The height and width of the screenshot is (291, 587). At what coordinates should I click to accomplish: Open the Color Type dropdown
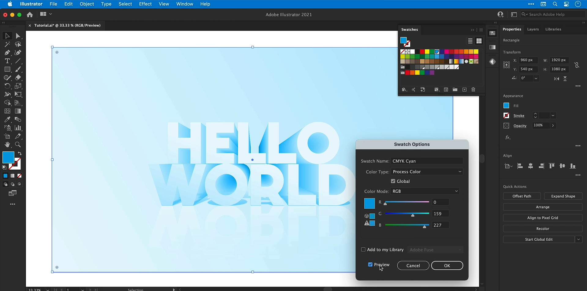pyautogui.click(x=427, y=172)
